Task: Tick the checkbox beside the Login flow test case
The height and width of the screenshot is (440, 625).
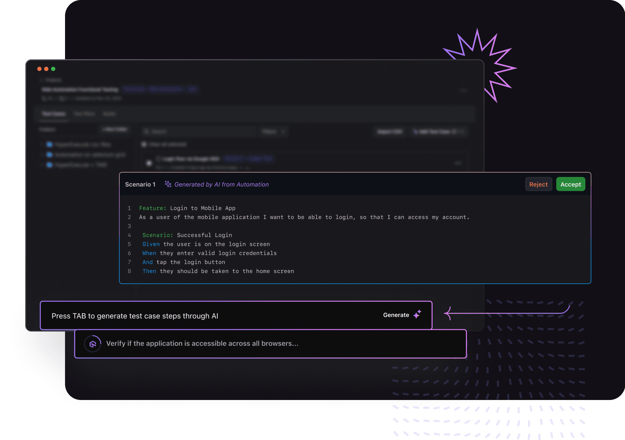Action: (158, 159)
